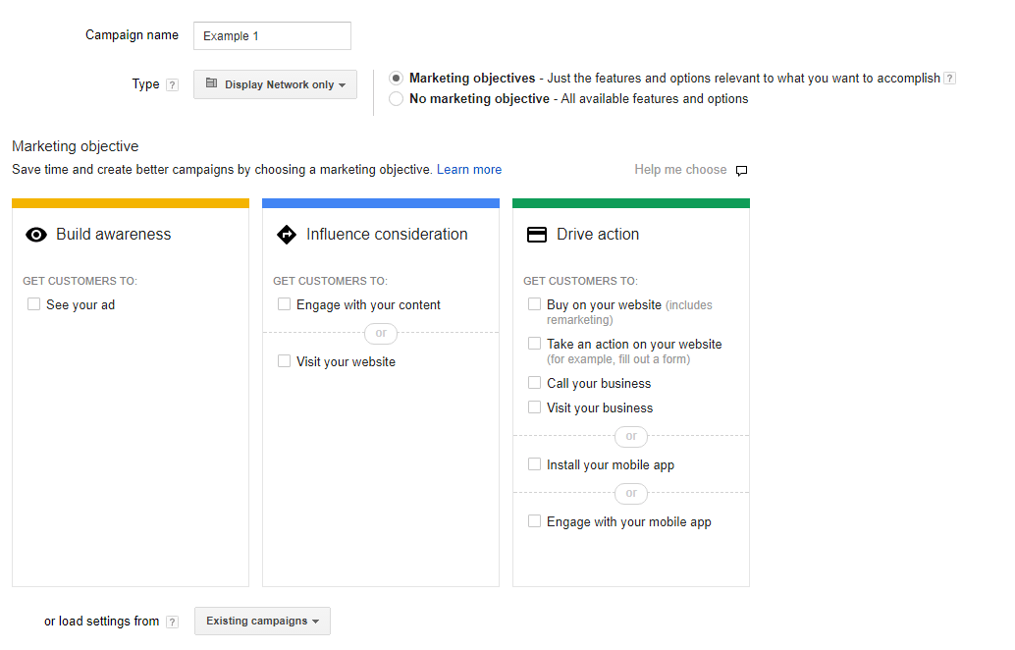Click the Influence consideration arrow icon
1015x650 pixels.
286,235
